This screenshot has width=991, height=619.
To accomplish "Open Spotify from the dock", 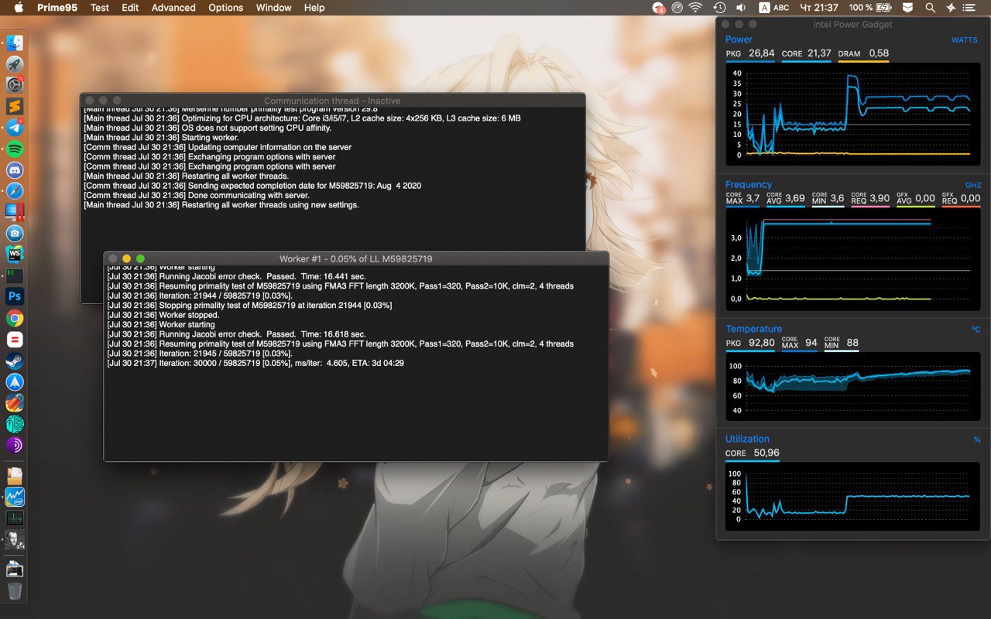I will pyautogui.click(x=15, y=149).
